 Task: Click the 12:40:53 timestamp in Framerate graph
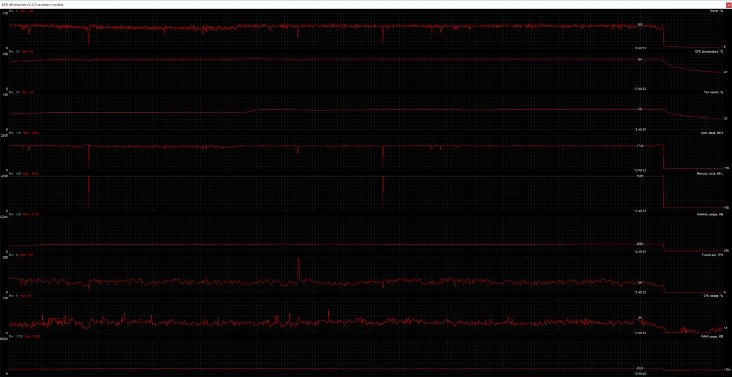(x=640, y=292)
